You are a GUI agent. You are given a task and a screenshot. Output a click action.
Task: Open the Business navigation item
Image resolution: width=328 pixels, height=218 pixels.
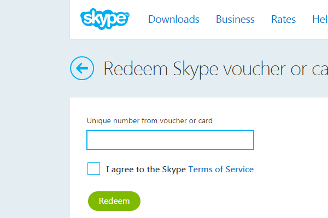coord(235,20)
